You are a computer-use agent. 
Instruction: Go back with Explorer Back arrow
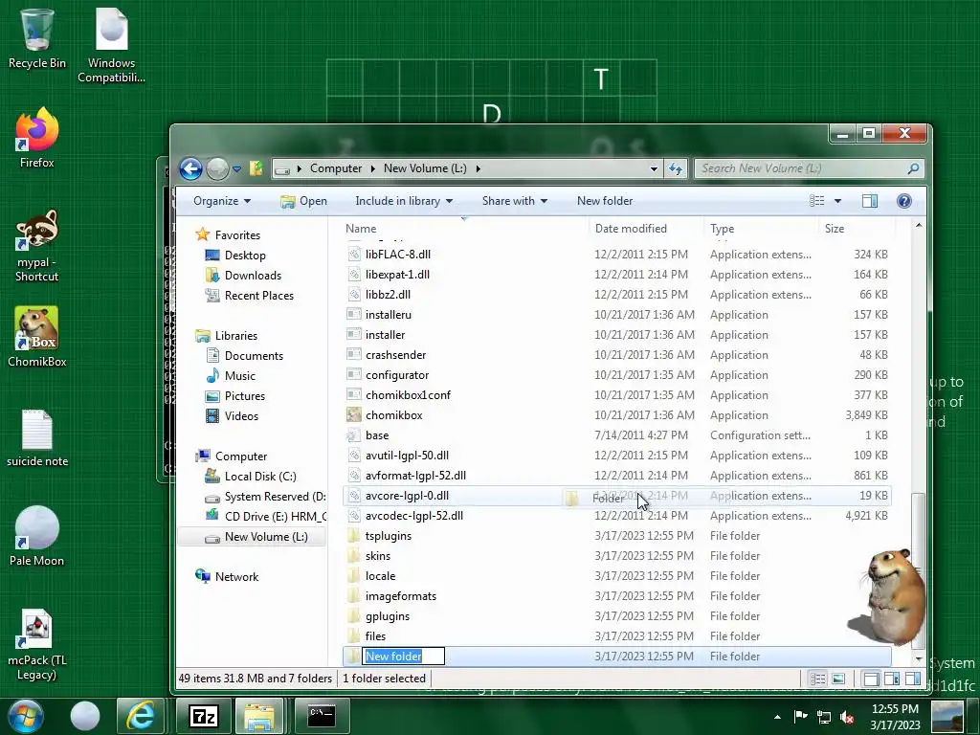pos(190,168)
